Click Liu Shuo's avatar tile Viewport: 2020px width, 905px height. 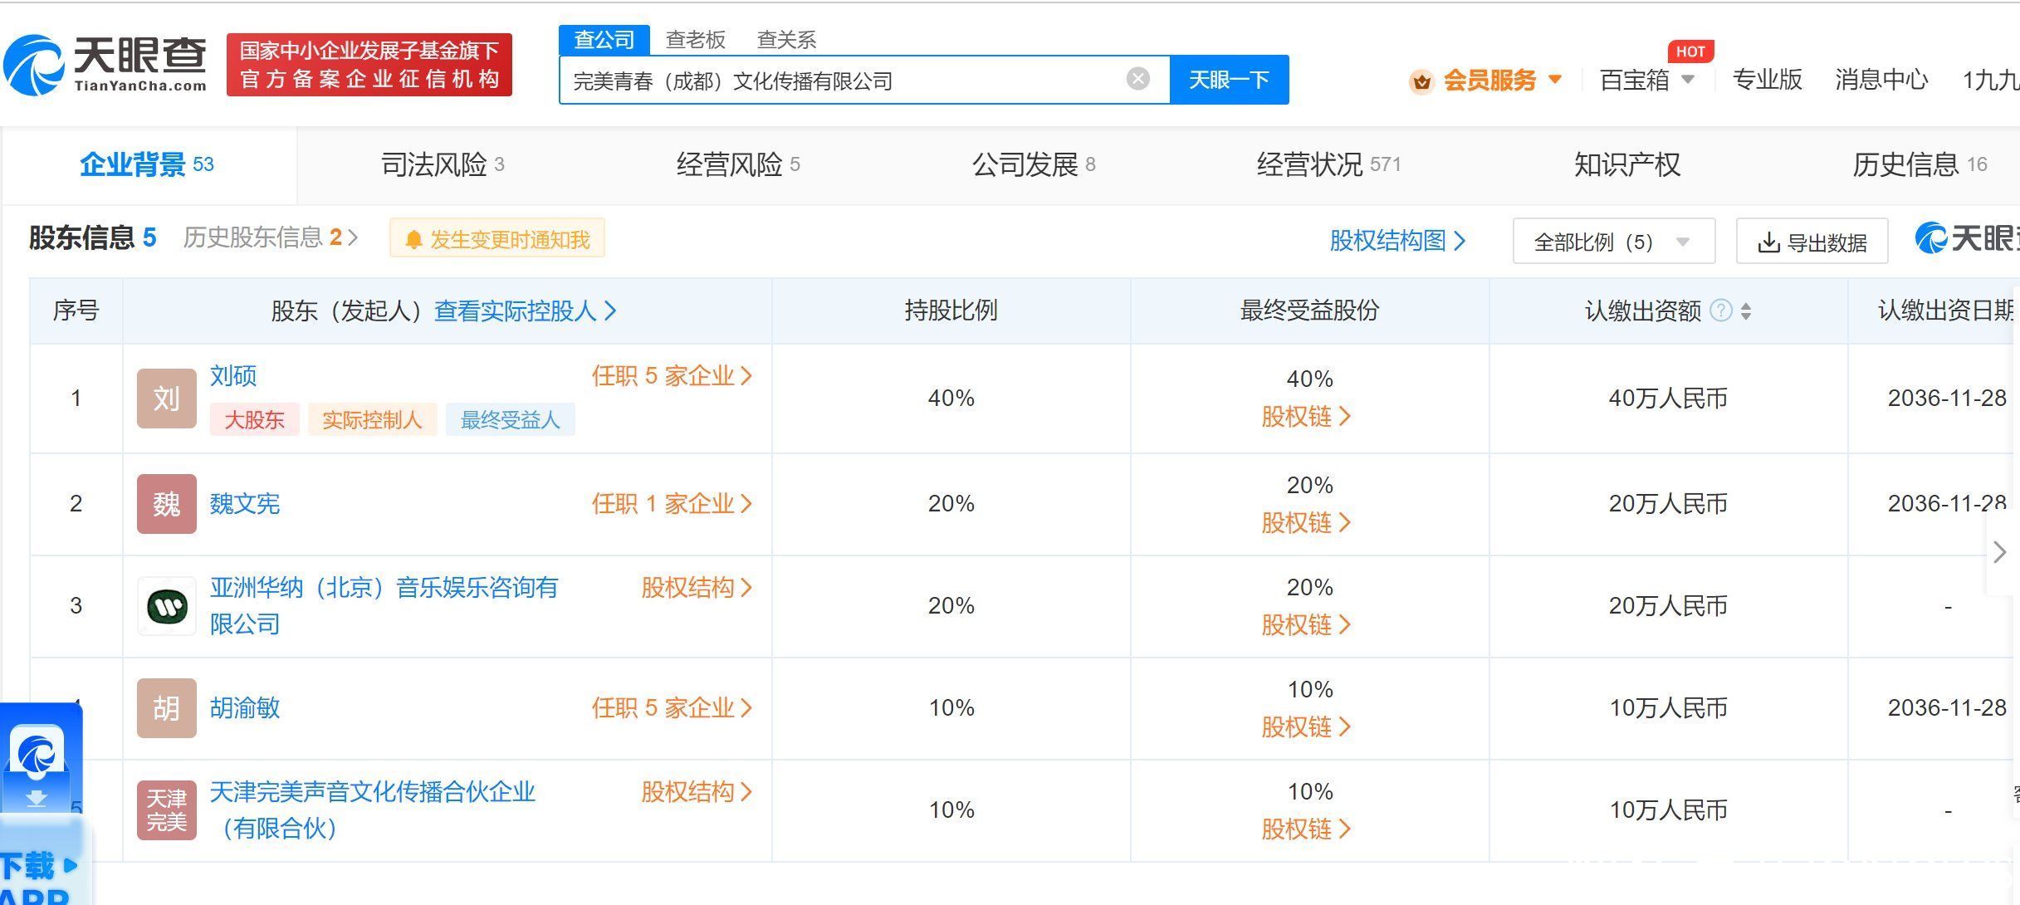[x=167, y=399]
